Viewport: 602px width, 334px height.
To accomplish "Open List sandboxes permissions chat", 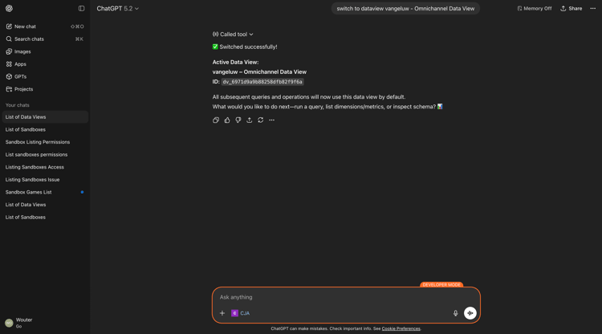I will (x=45, y=154).
